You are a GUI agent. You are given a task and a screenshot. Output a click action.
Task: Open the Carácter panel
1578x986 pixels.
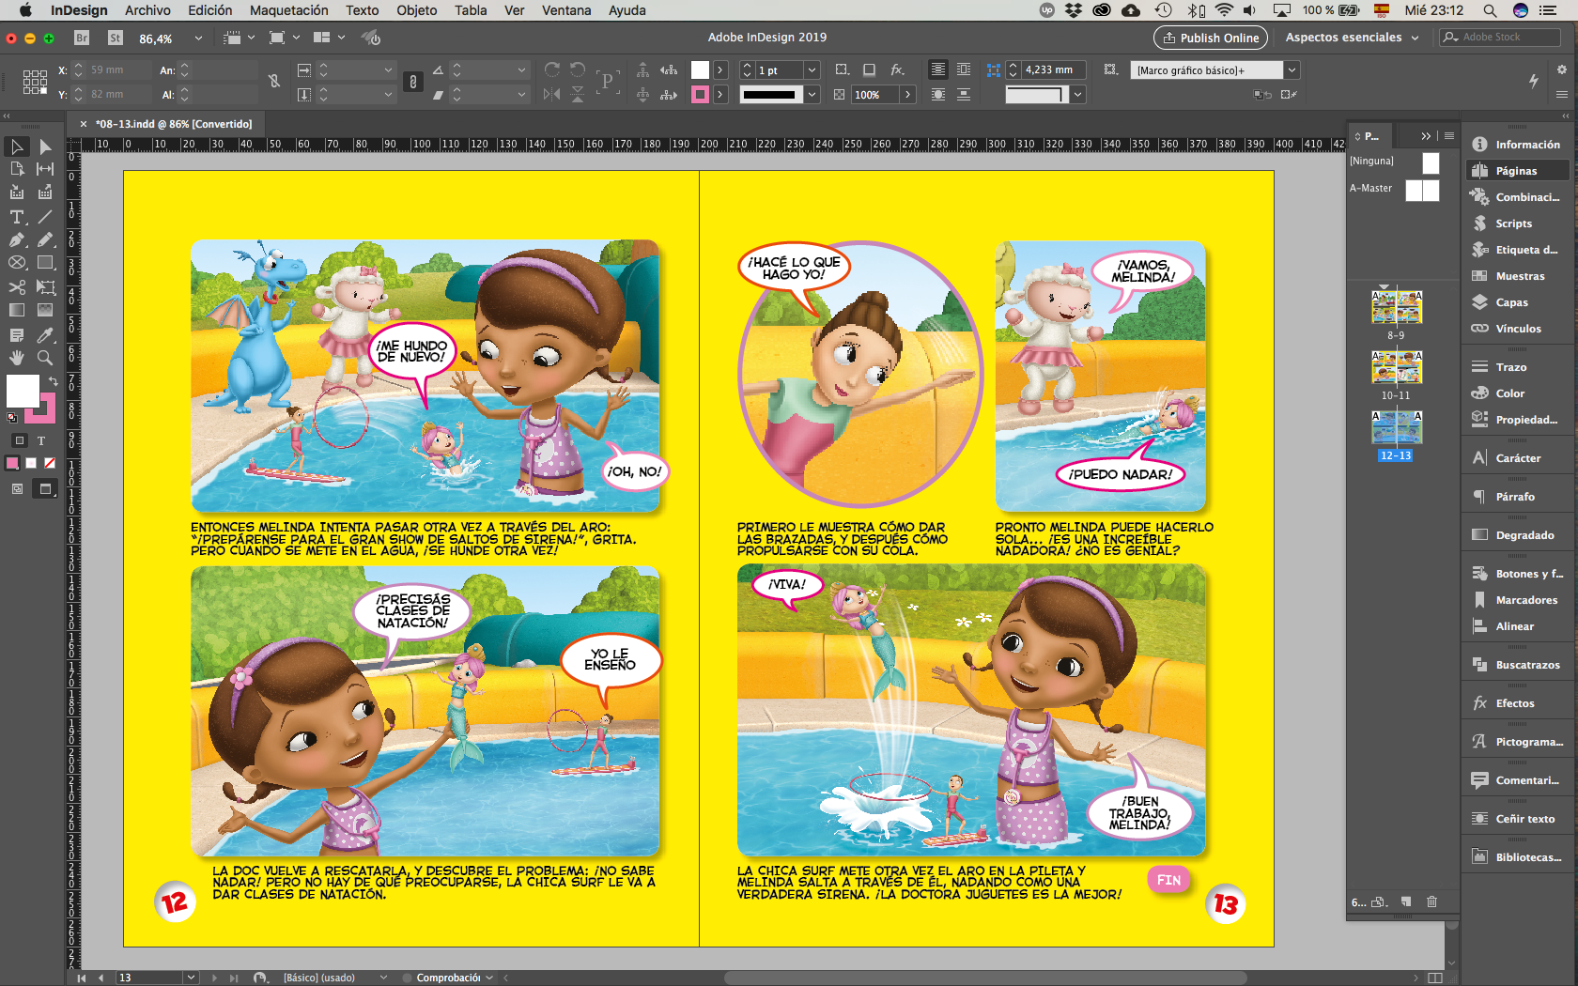tap(1518, 458)
